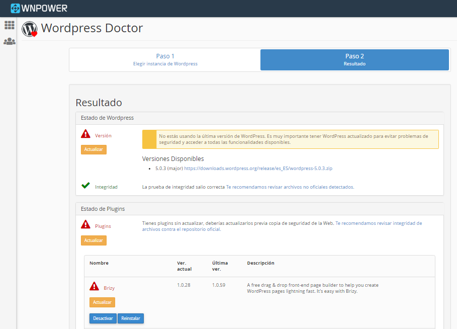Click Reinstalar button for Brizy

coord(131,318)
